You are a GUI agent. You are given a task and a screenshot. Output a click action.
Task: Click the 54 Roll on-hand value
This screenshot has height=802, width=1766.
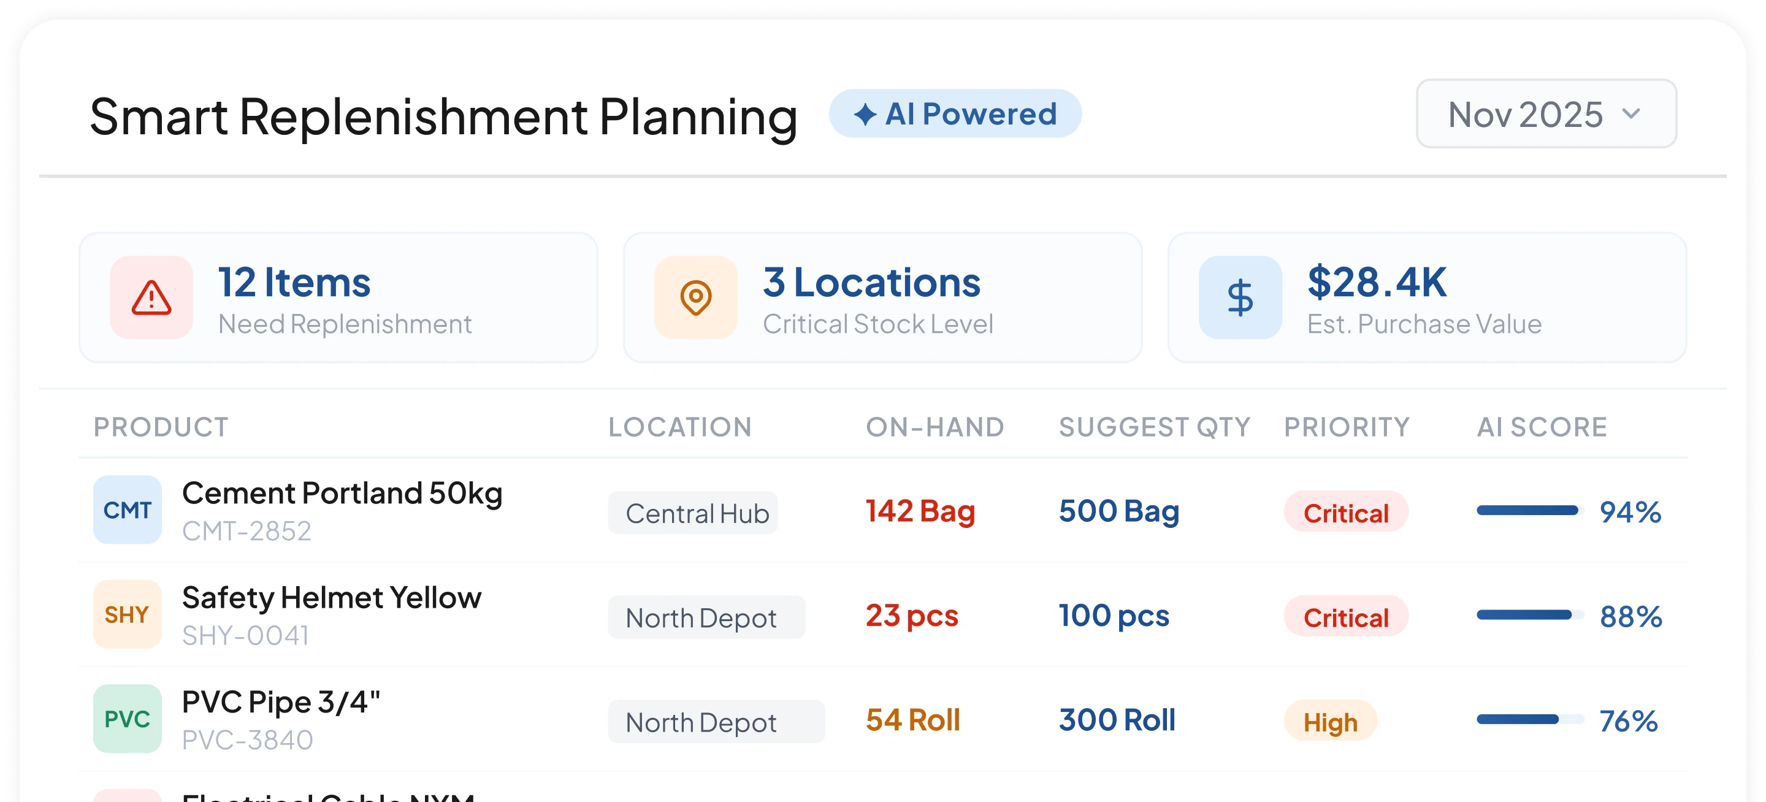point(913,720)
